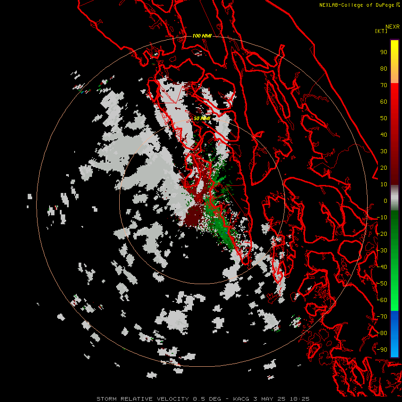Select the positive 60 scale value
Image resolution: width=402 pixels, height=402 pixels.
point(384,102)
